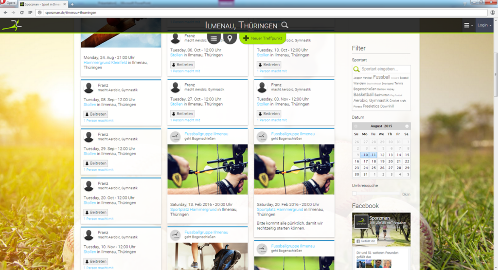The image size is (498, 270).
Task: Open Sporzman Facebook page title
Action: [x=379, y=218]
